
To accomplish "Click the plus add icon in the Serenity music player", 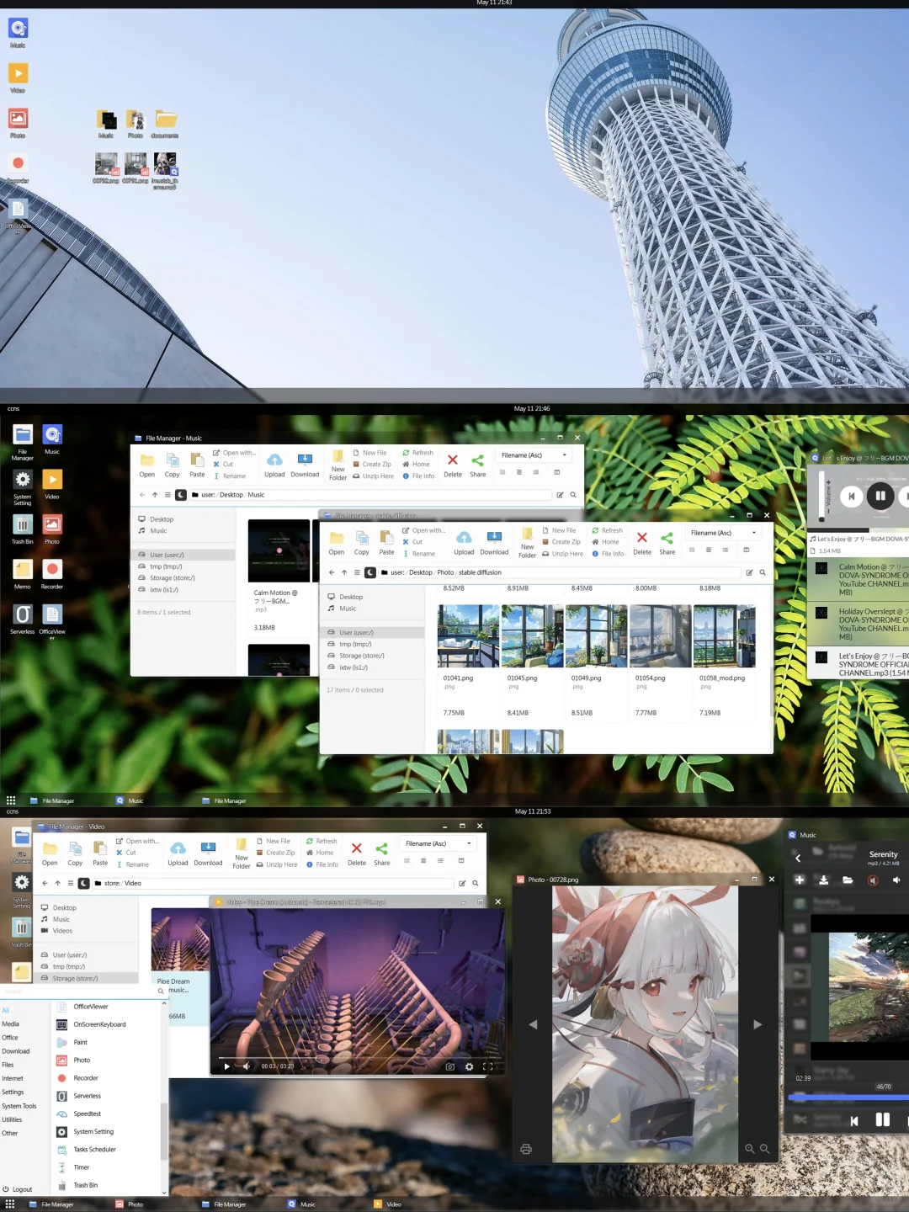I will pyautogui.click(x=800, y=880).
